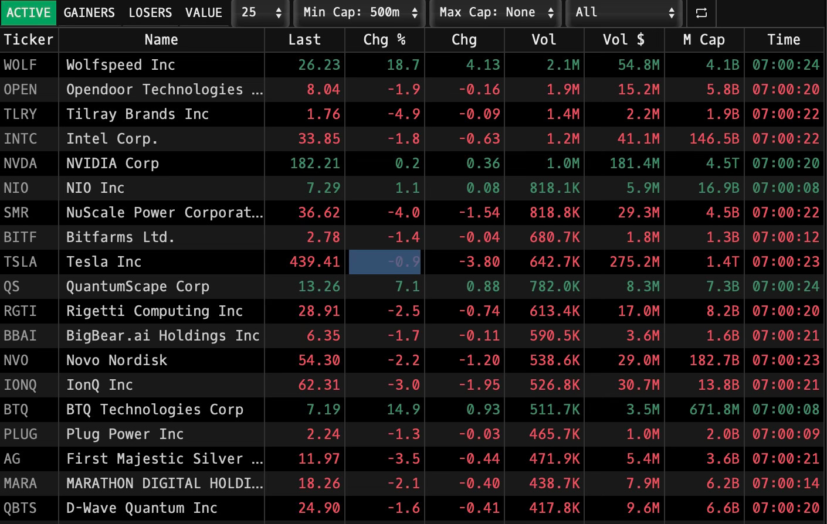Viewport: 827px width, 524px height.
Task: Open the Min Cap: 500m dropdown
Action: coord(360,12)
